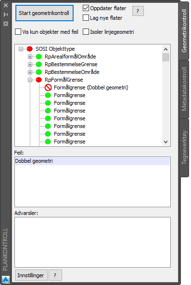
Task: Select RpFormålGrense label
Action: (64, 80)
